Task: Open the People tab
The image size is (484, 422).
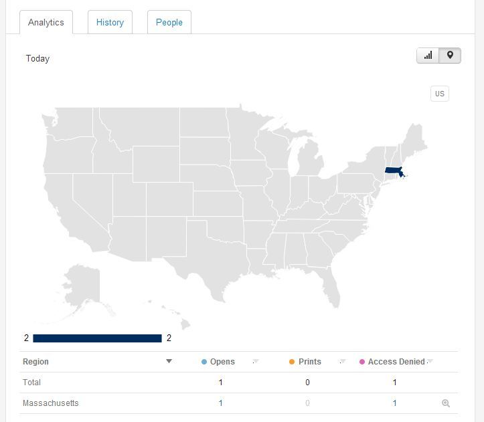Action: point(169,22)
